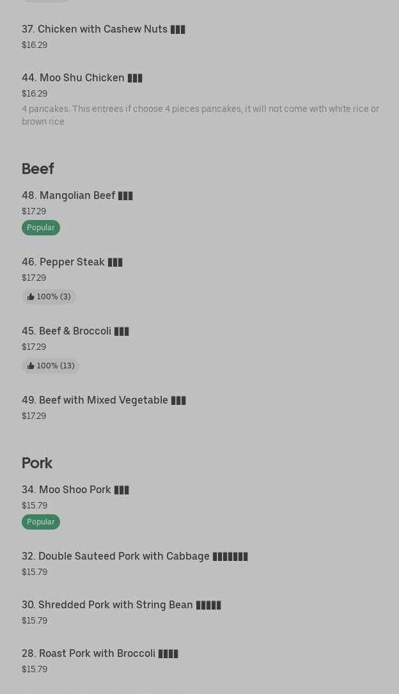Image resolution: width=399 pixels, height=694 pixels.
Task: Click the Popular badge under Moo Shoo Pork
Action: coord(41,522)
